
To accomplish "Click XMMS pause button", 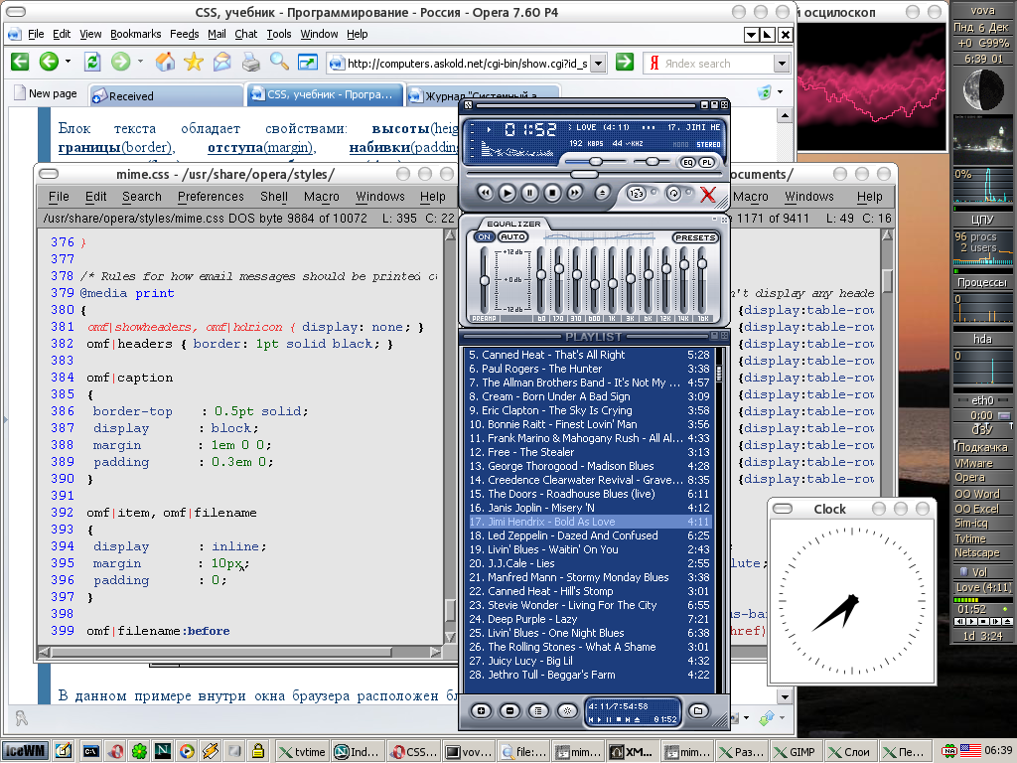I will tap(529, 193).
